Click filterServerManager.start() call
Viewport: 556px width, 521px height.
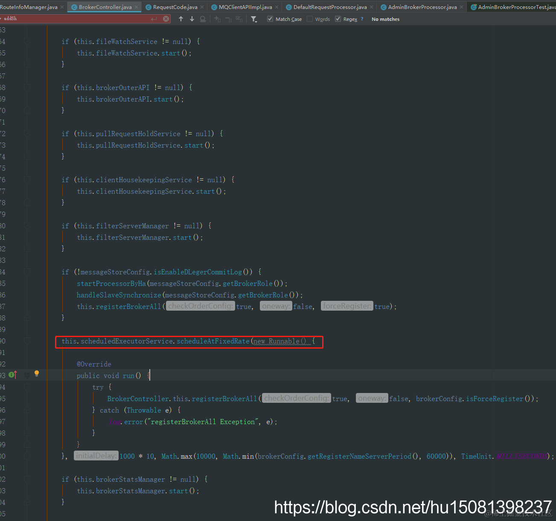(x=140, y=237)
